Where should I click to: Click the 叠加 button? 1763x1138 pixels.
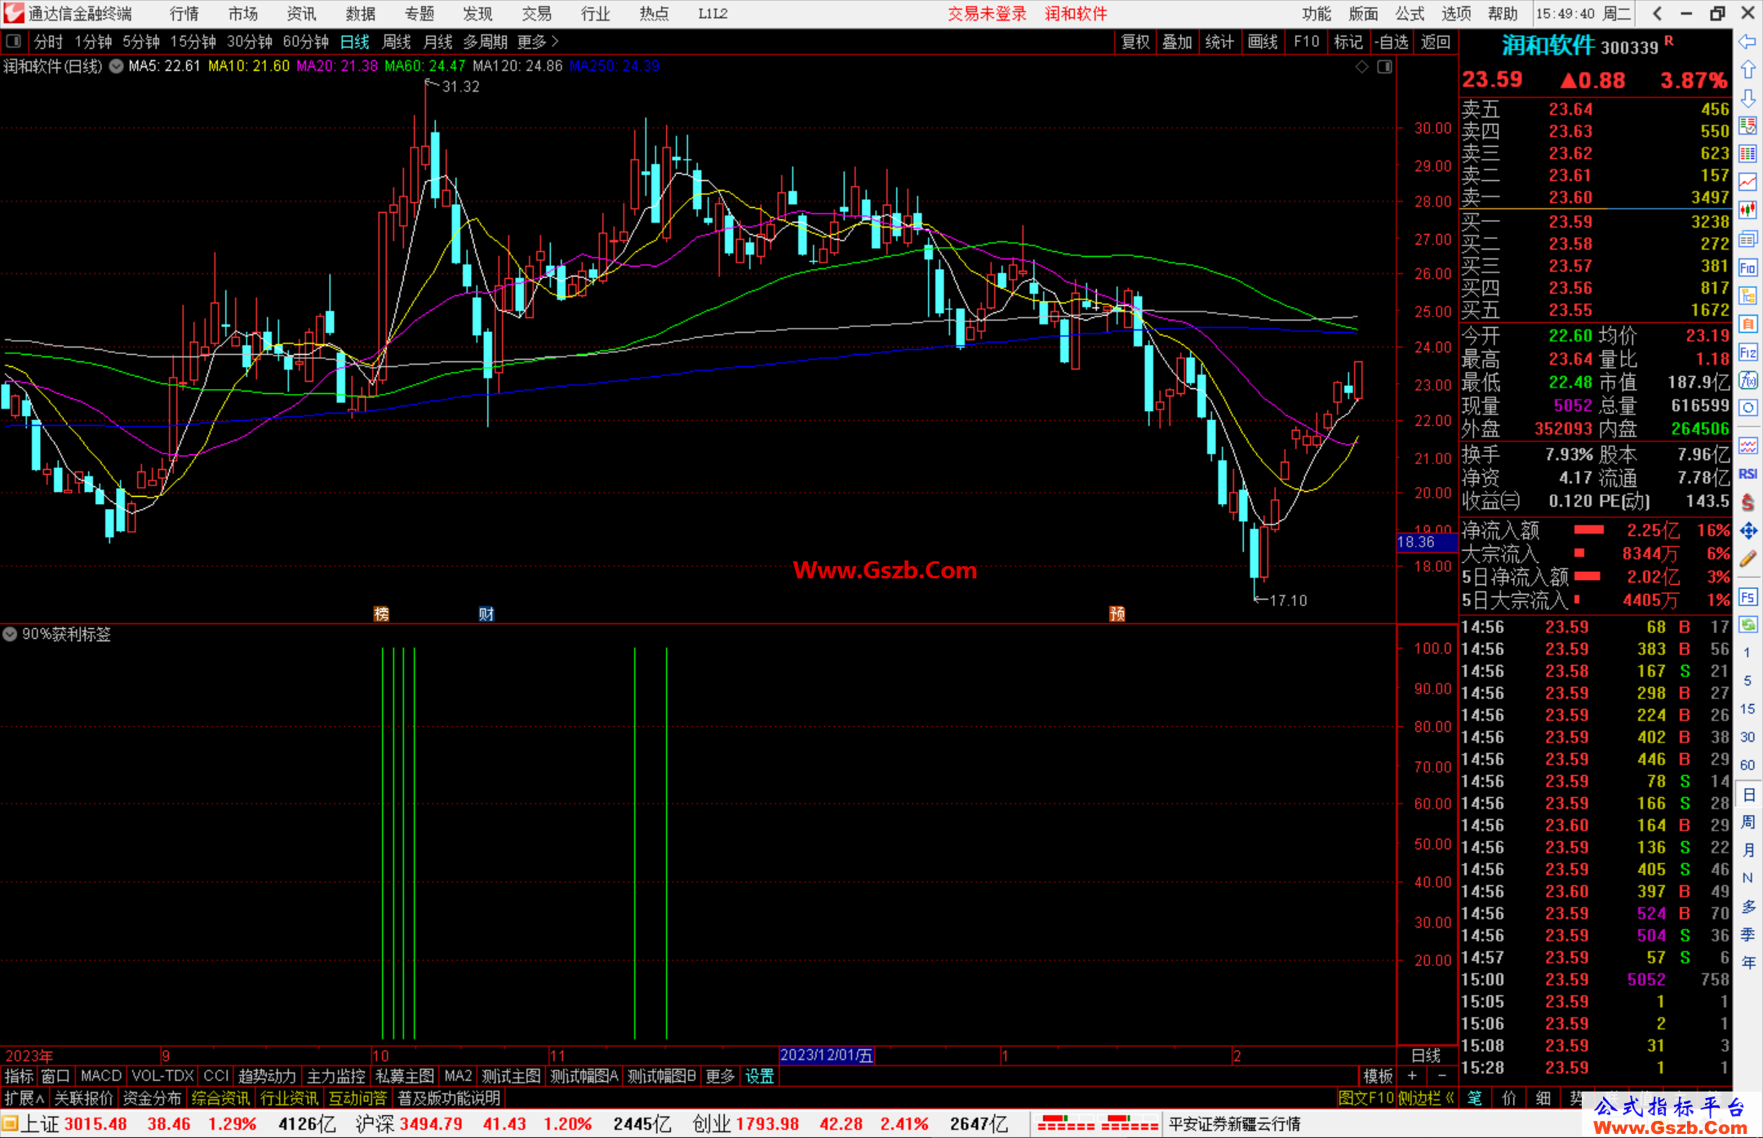(x=1177, y=42)
